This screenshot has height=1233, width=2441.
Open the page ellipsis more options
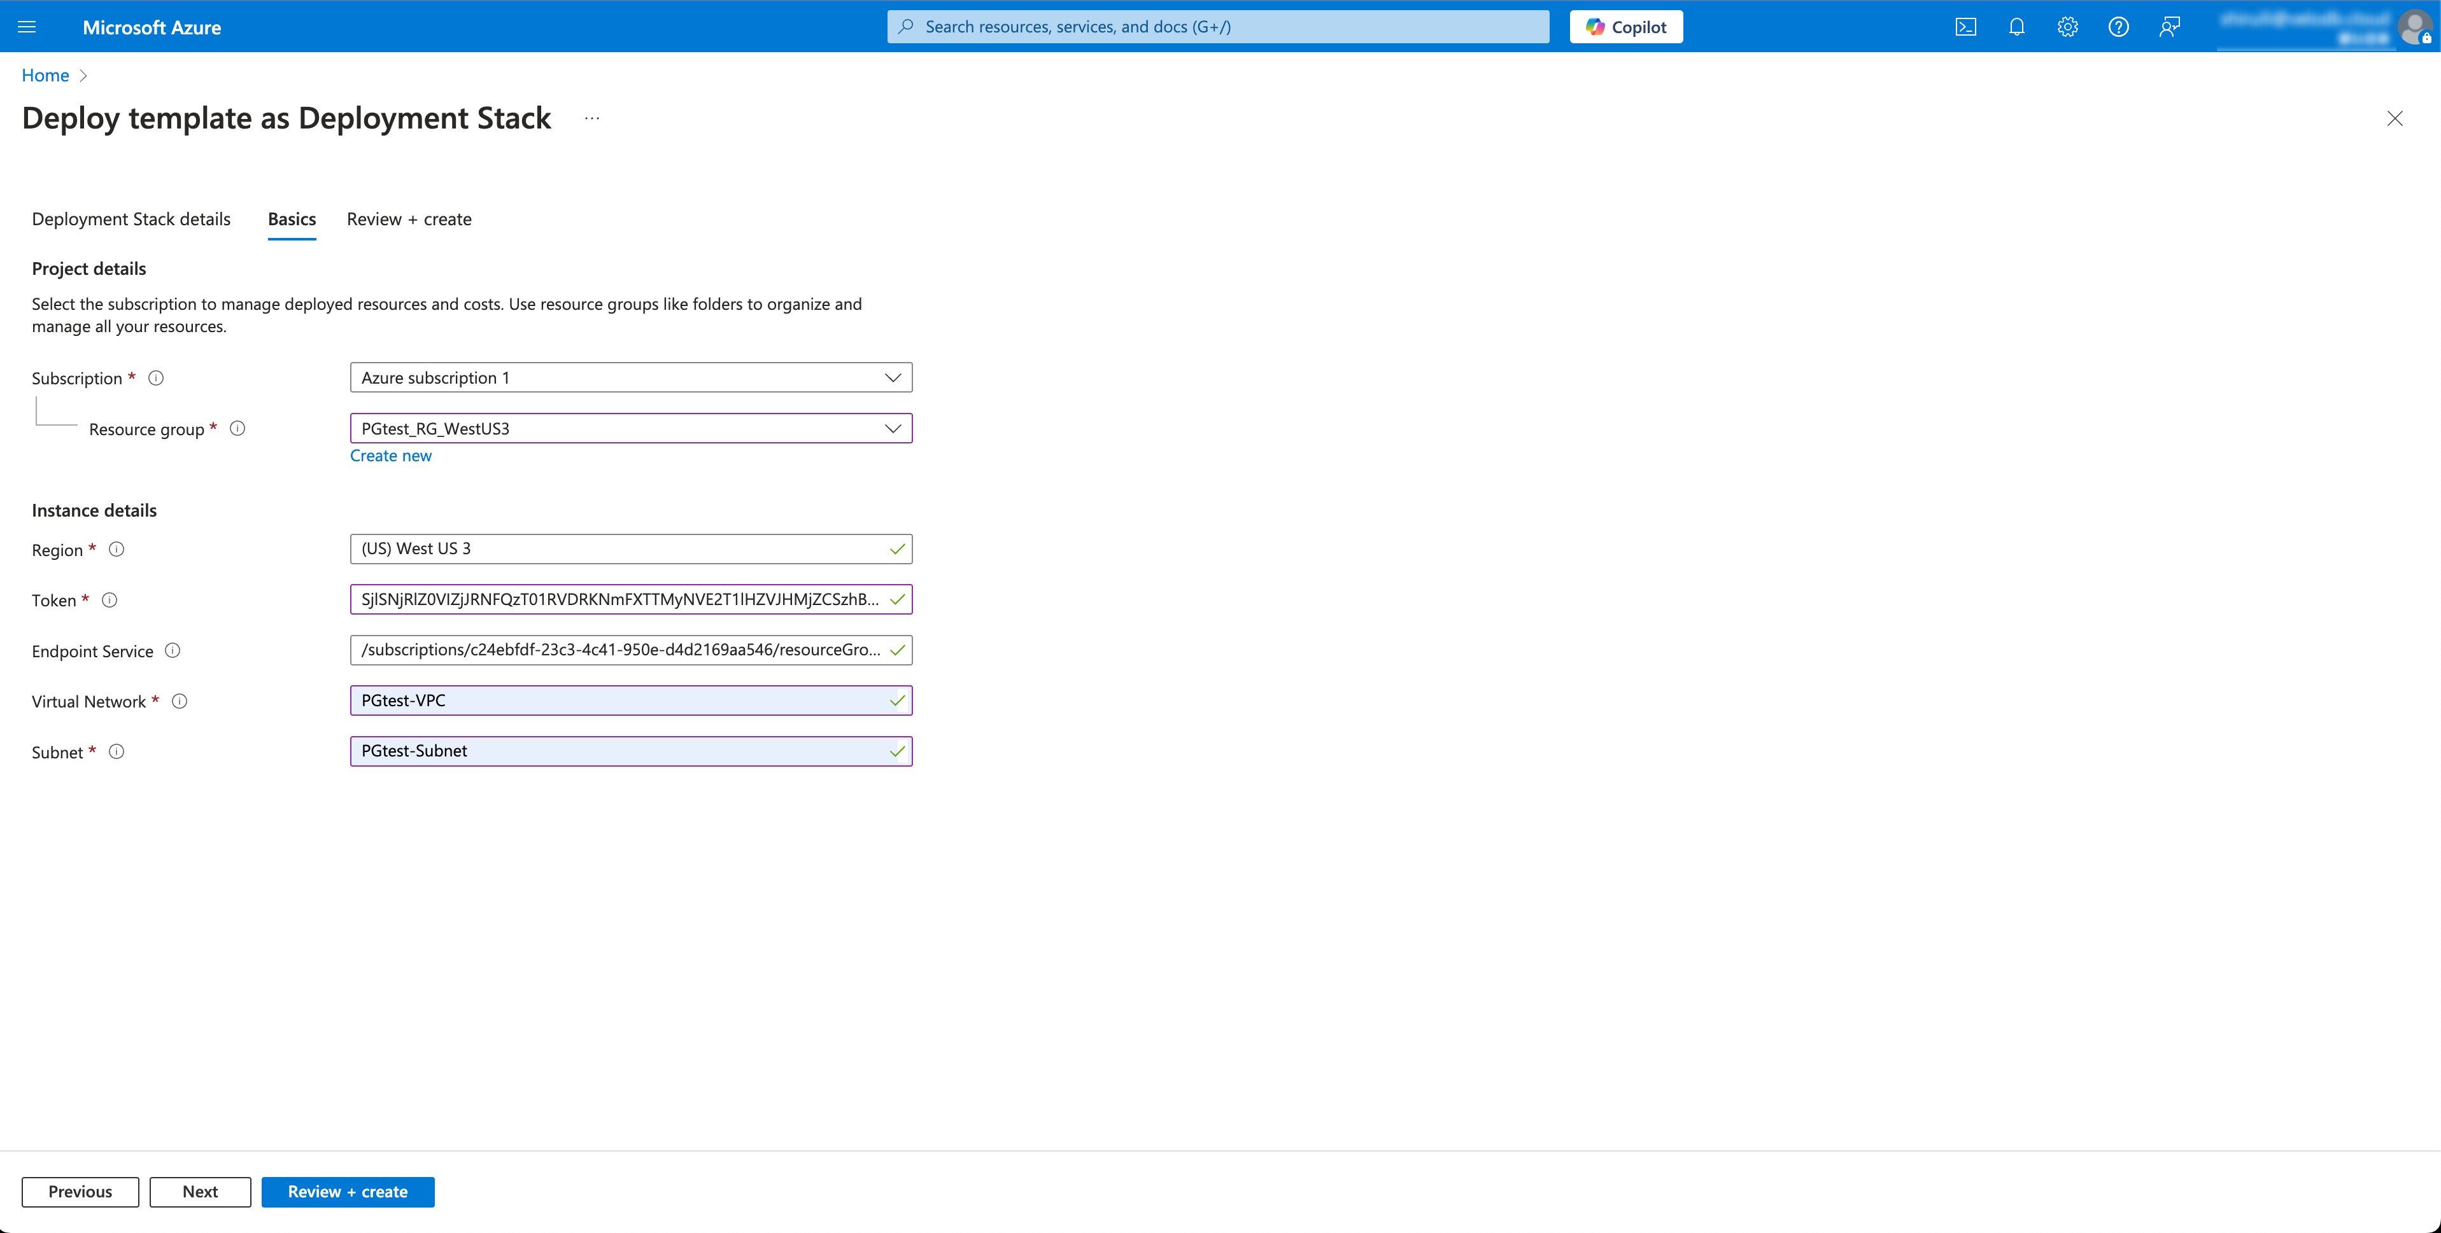pyautogui.click(x=592, y=118)
